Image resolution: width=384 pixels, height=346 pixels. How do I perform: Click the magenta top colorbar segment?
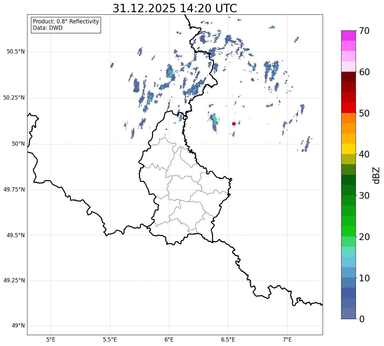pyautogui.click(x=349, y=36)
